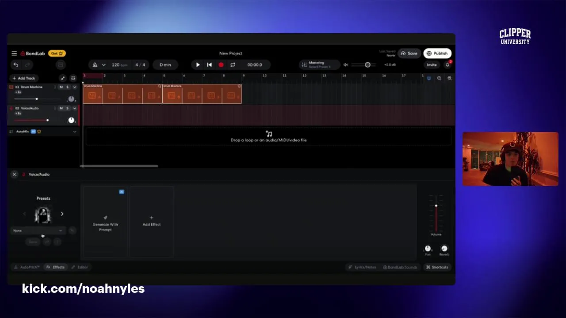Save the project
566x318 pixels.
pyautogui.click(x=409, y=53)
